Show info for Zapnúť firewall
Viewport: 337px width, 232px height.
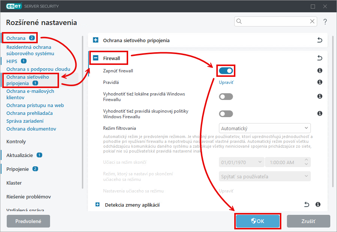tap(320, 70)
